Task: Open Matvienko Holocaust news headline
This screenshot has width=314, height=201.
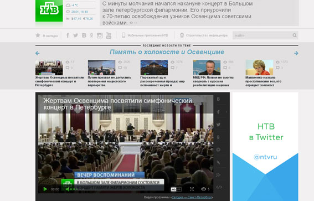Action: 264,81
